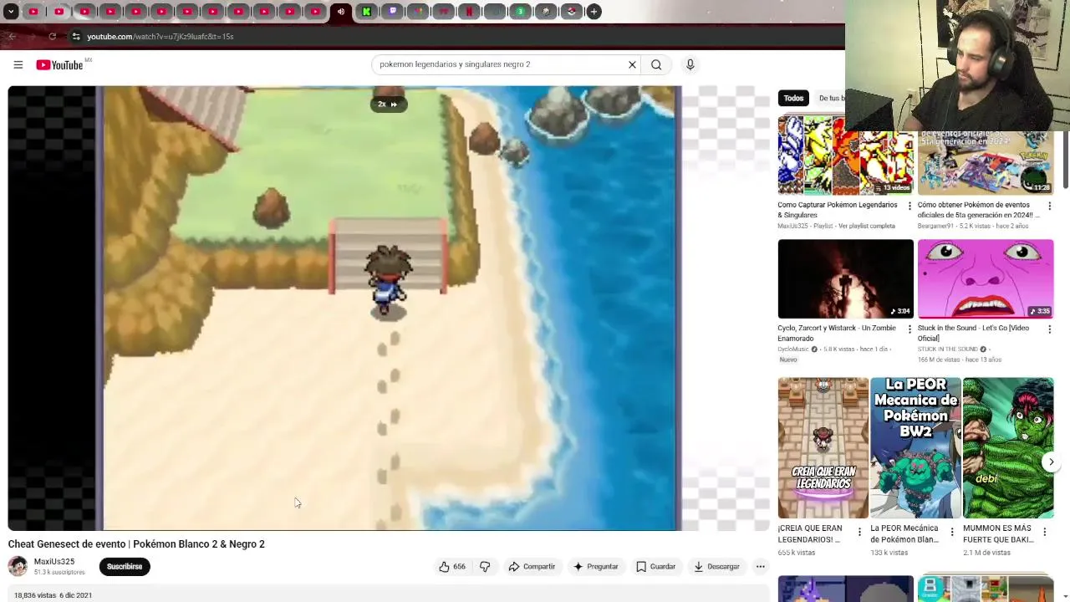Click 'Ver playlist completa' link

pos(866,226)
